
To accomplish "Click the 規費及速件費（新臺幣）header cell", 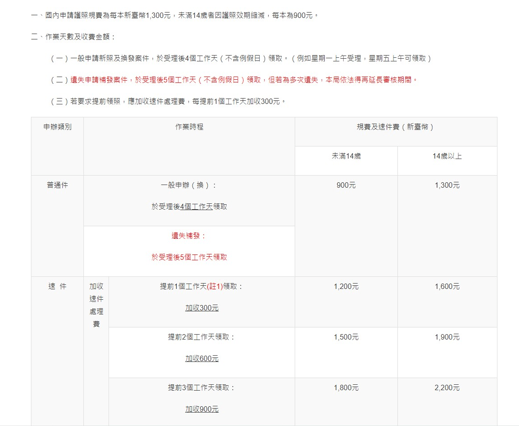I will pyautogui.click(x=395, y=127).
